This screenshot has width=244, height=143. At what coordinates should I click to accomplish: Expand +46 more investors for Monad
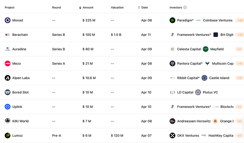(x=240, y=20)
